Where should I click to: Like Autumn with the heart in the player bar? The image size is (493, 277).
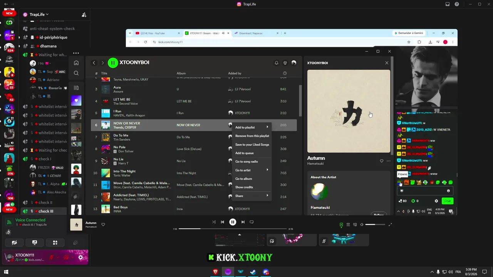coord(103,224)
